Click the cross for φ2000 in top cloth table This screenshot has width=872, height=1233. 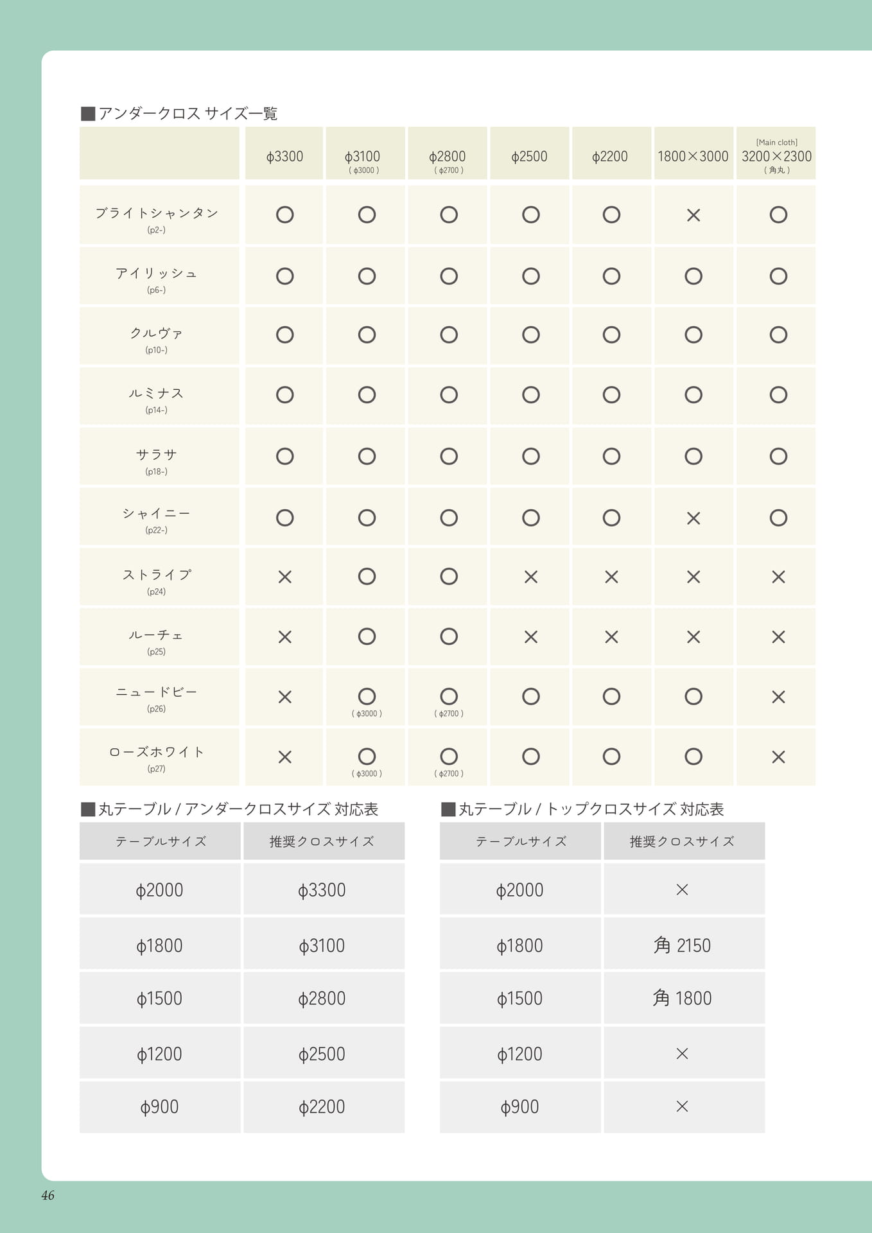(x=683, y=889)
